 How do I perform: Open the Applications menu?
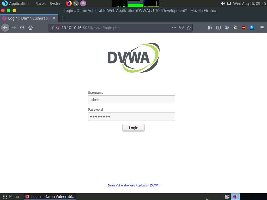click(x=20, y=3)
